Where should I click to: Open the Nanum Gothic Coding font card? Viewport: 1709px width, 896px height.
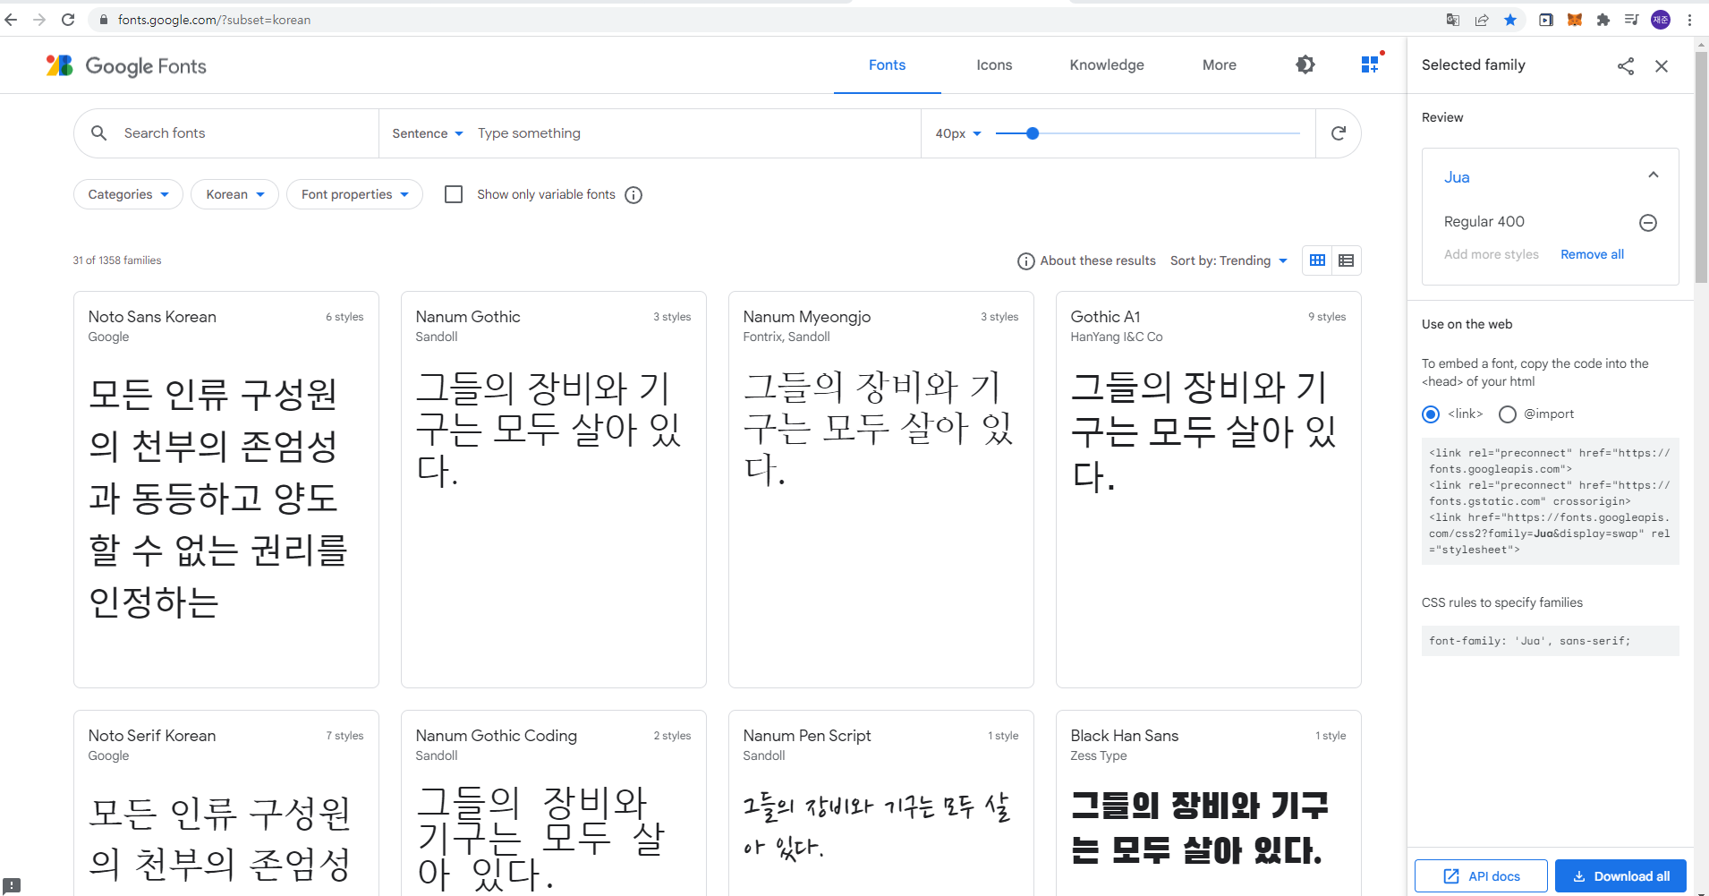point(554,803)
